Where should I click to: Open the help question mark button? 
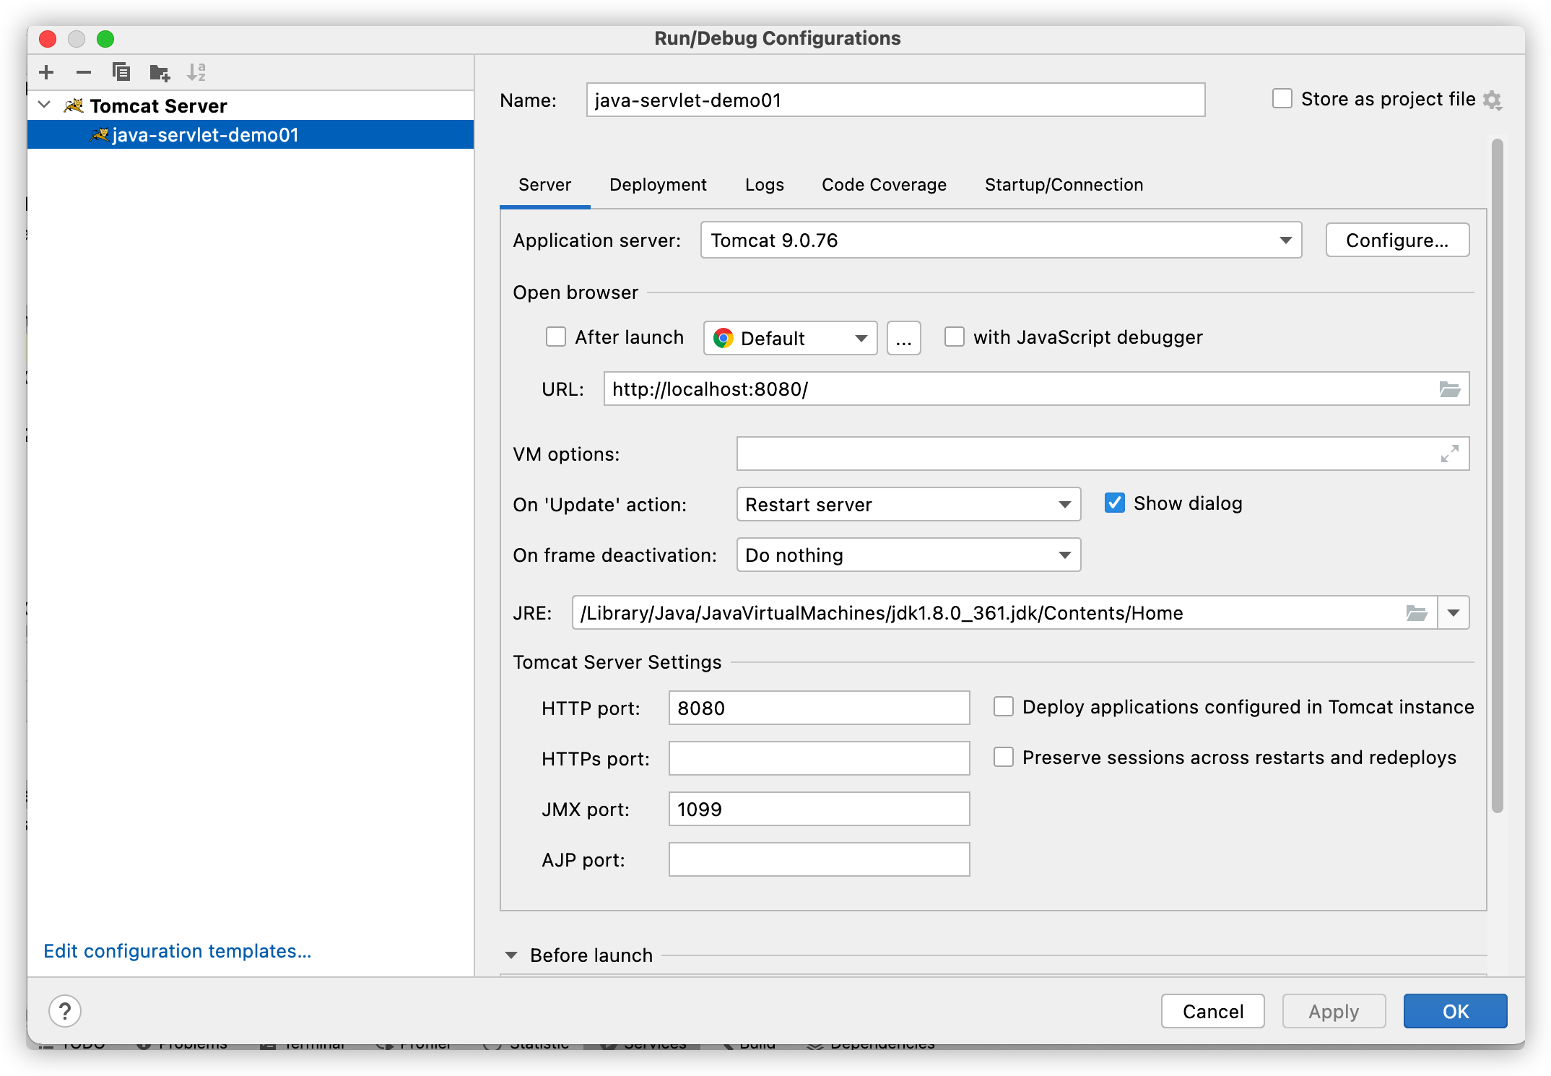[65, 1011]
